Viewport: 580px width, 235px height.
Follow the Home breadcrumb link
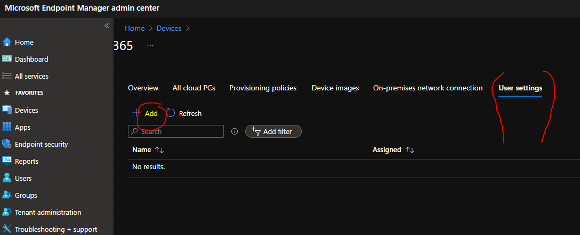tap(135, 28)
